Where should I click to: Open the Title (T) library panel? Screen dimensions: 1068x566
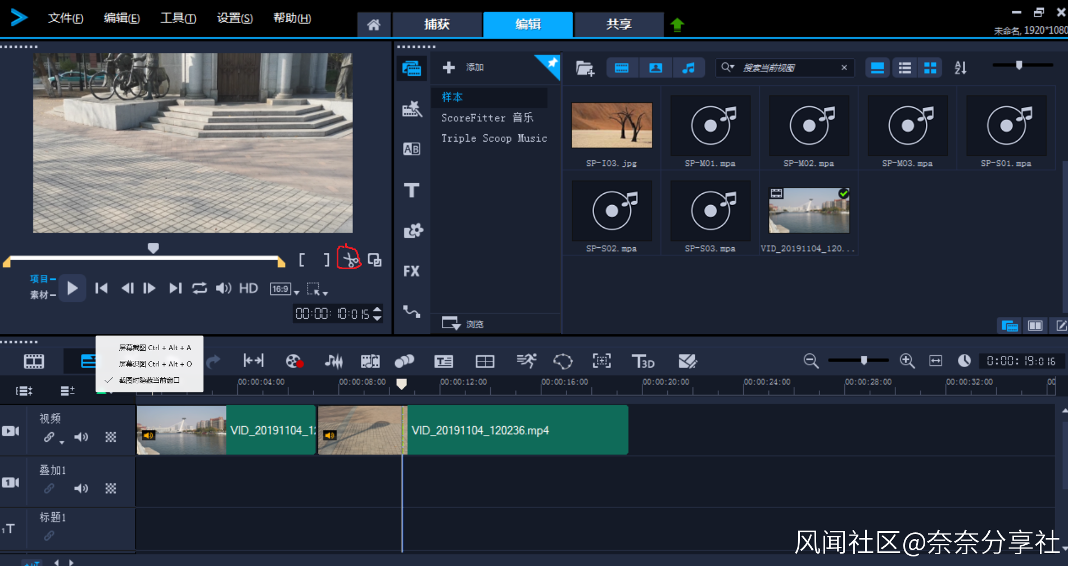pos(411,191)
